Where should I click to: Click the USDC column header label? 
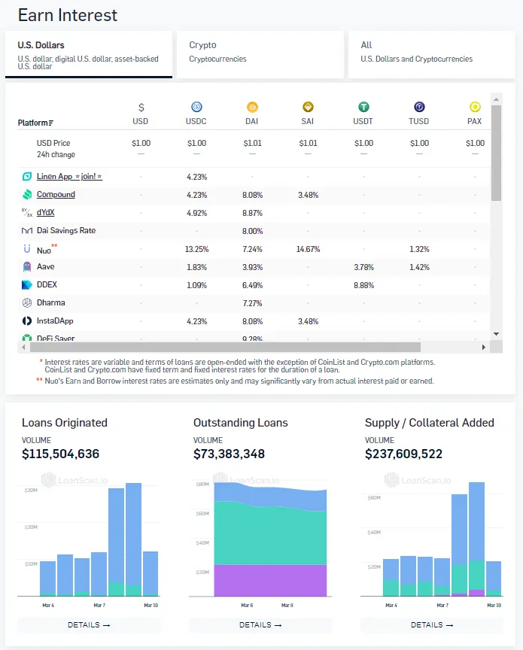pyautogui.click(x=196, y=121)
